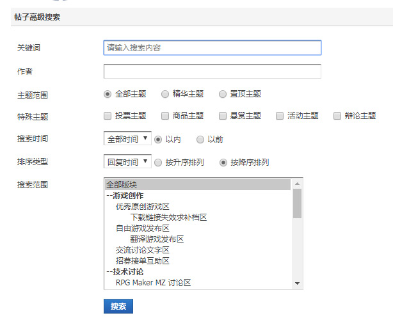Click the forum list scrollbar thumb

(x=297, y=203)
